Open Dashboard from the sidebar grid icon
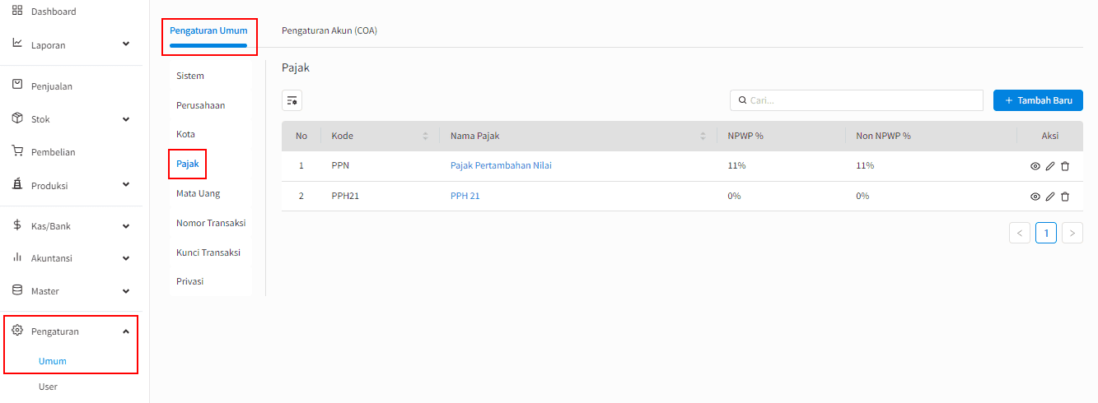 click(17, 12)
